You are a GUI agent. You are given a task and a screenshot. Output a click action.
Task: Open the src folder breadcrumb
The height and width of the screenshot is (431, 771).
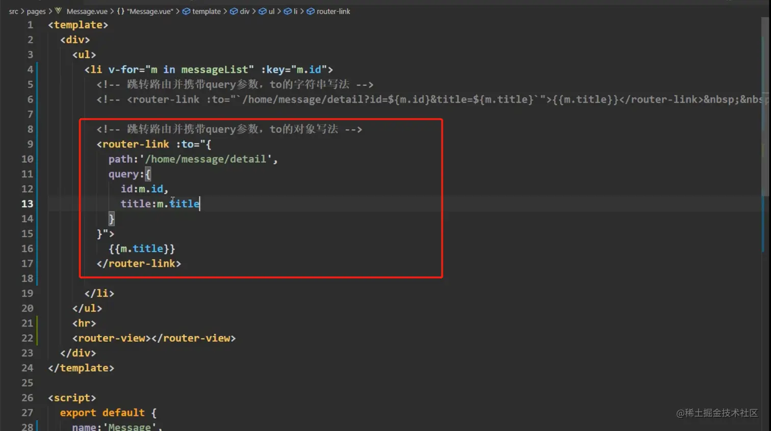point(13,11)
